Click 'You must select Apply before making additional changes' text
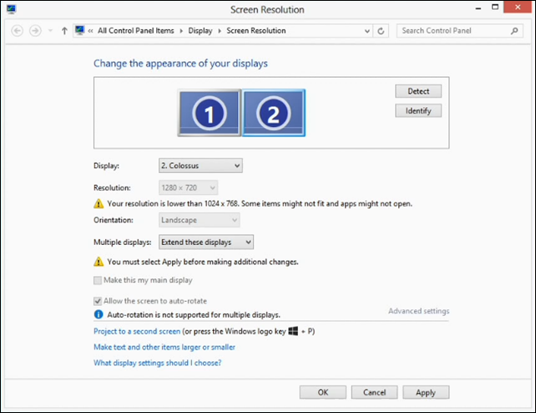 pos(203,263)
